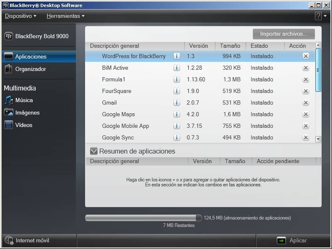Click the Internet móvil globe icon
The height and width of the screenshot is (249, 332).
(9, 240)
